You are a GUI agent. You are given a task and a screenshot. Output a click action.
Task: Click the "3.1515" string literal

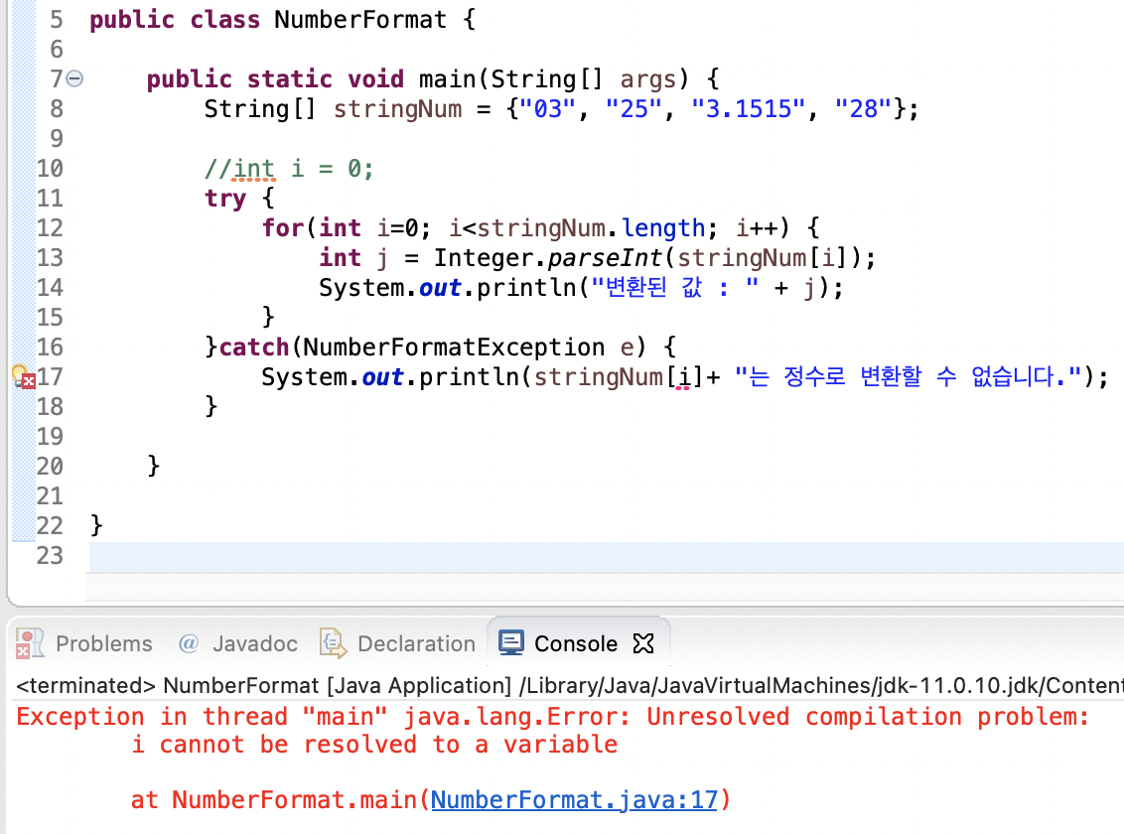pyautogui.click(x=749, y=109)
